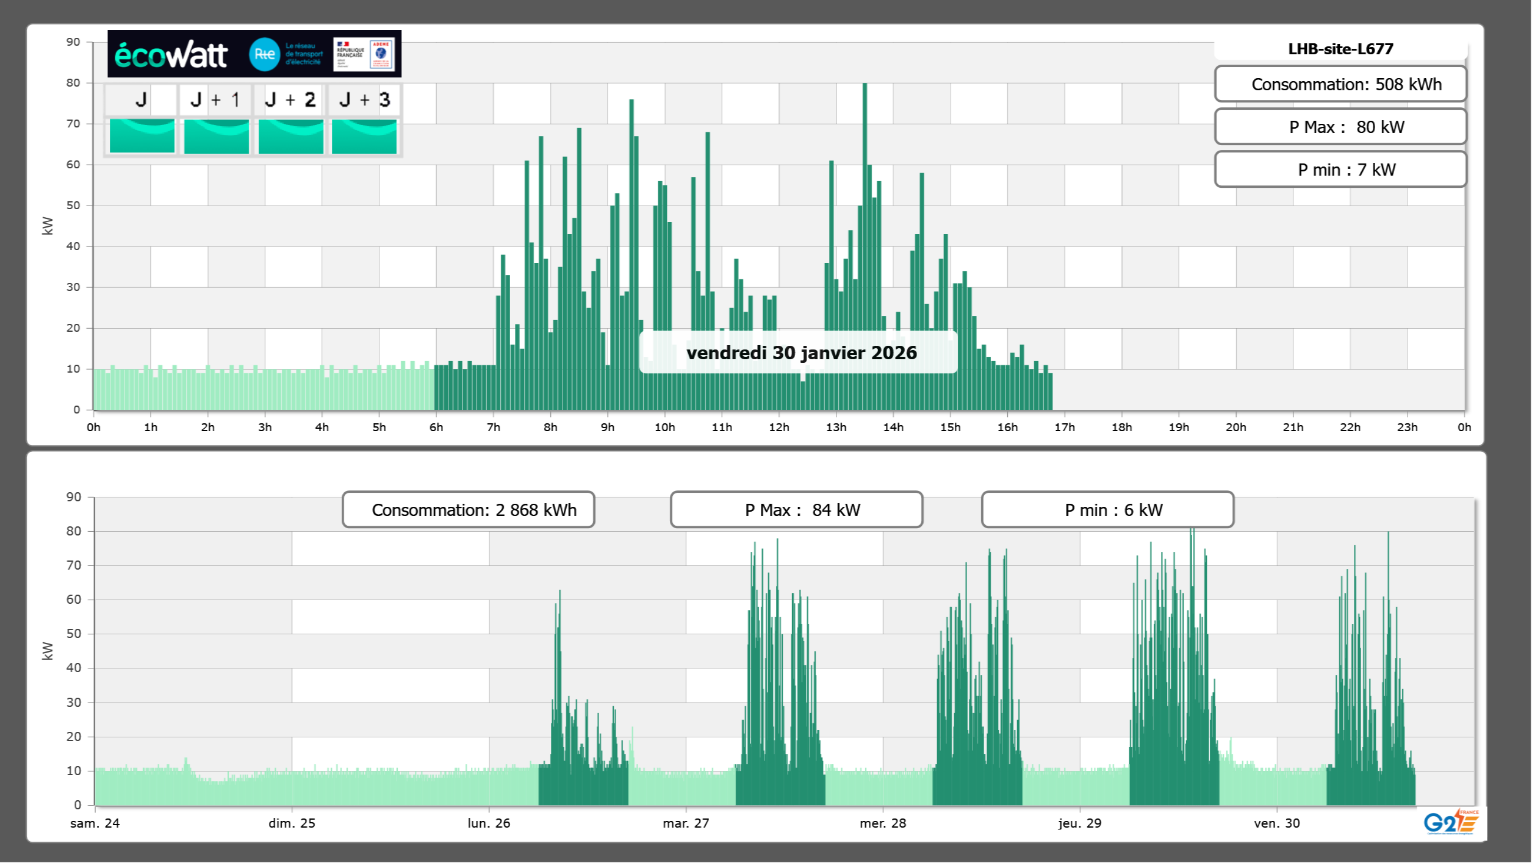Click the P min : 6 kW box

click(x=1107, y=510)
